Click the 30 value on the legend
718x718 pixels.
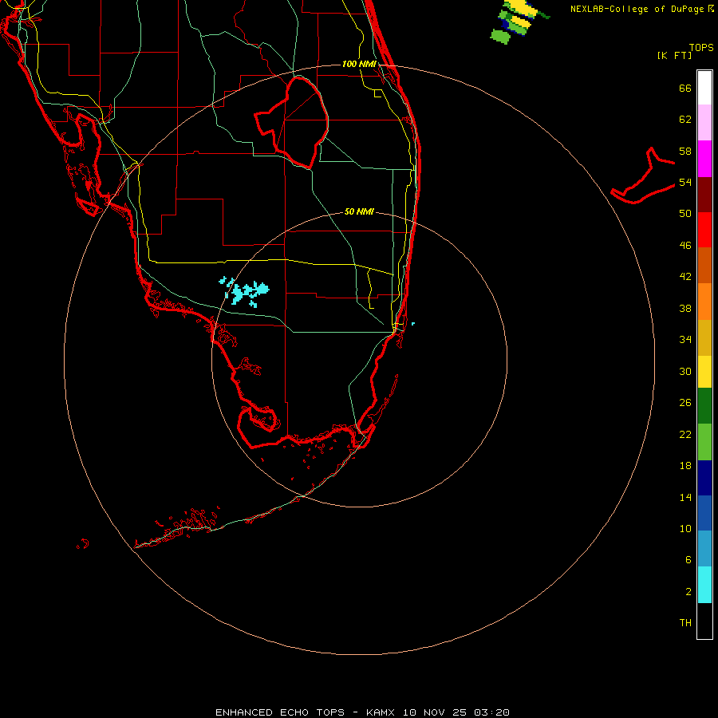tap(685, 371)
